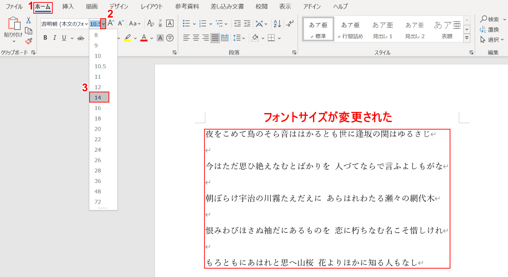Click the Copy icon
This screenshot has height=277, width=508.
[x=28, y=31]
